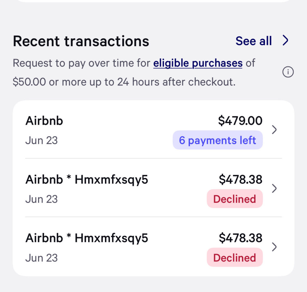Open the eligible purchases link
The height and width of the screenshot is (292, 307).
click(x=198, y=63)
